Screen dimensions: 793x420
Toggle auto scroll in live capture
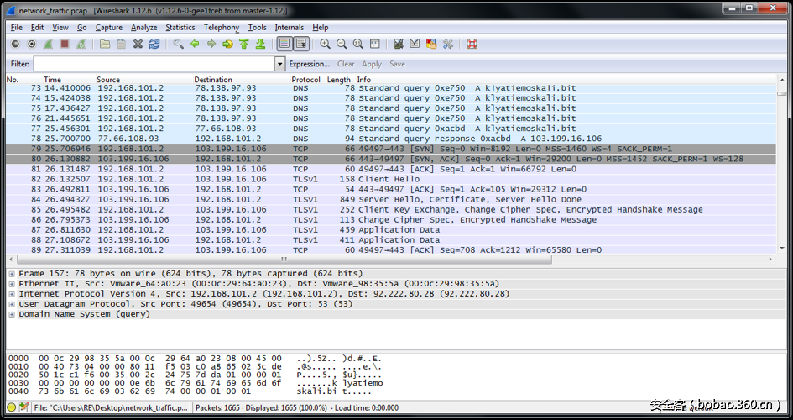coord(301,44)
